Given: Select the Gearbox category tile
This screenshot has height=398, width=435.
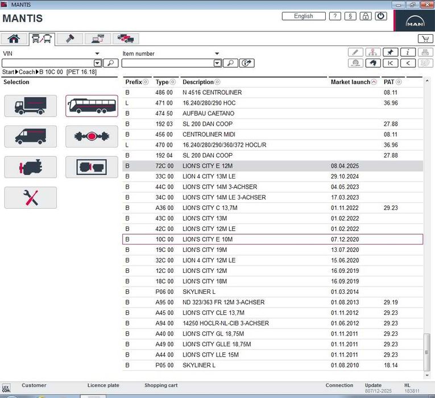Looking at the screenshot, I should (92, 167).
